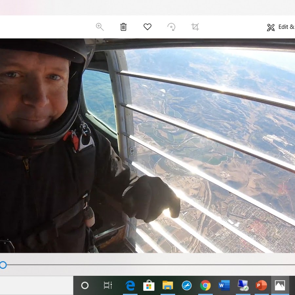
Task: Click the zoom magnifier icon
Action: [x=100, y=27]
